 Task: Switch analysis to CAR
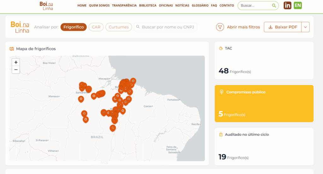tap(96, 27)
